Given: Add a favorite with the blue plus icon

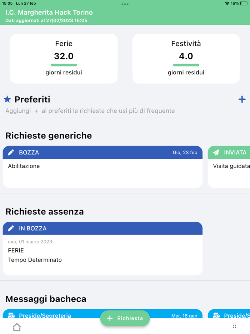Looking at the screenshot, I should coord(242,99).
